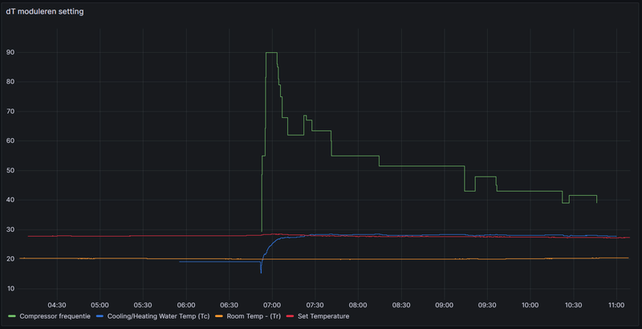Screen dimensions: 642x329
Task: Click the 09:30 time axis label
Action: coord(487,305)
